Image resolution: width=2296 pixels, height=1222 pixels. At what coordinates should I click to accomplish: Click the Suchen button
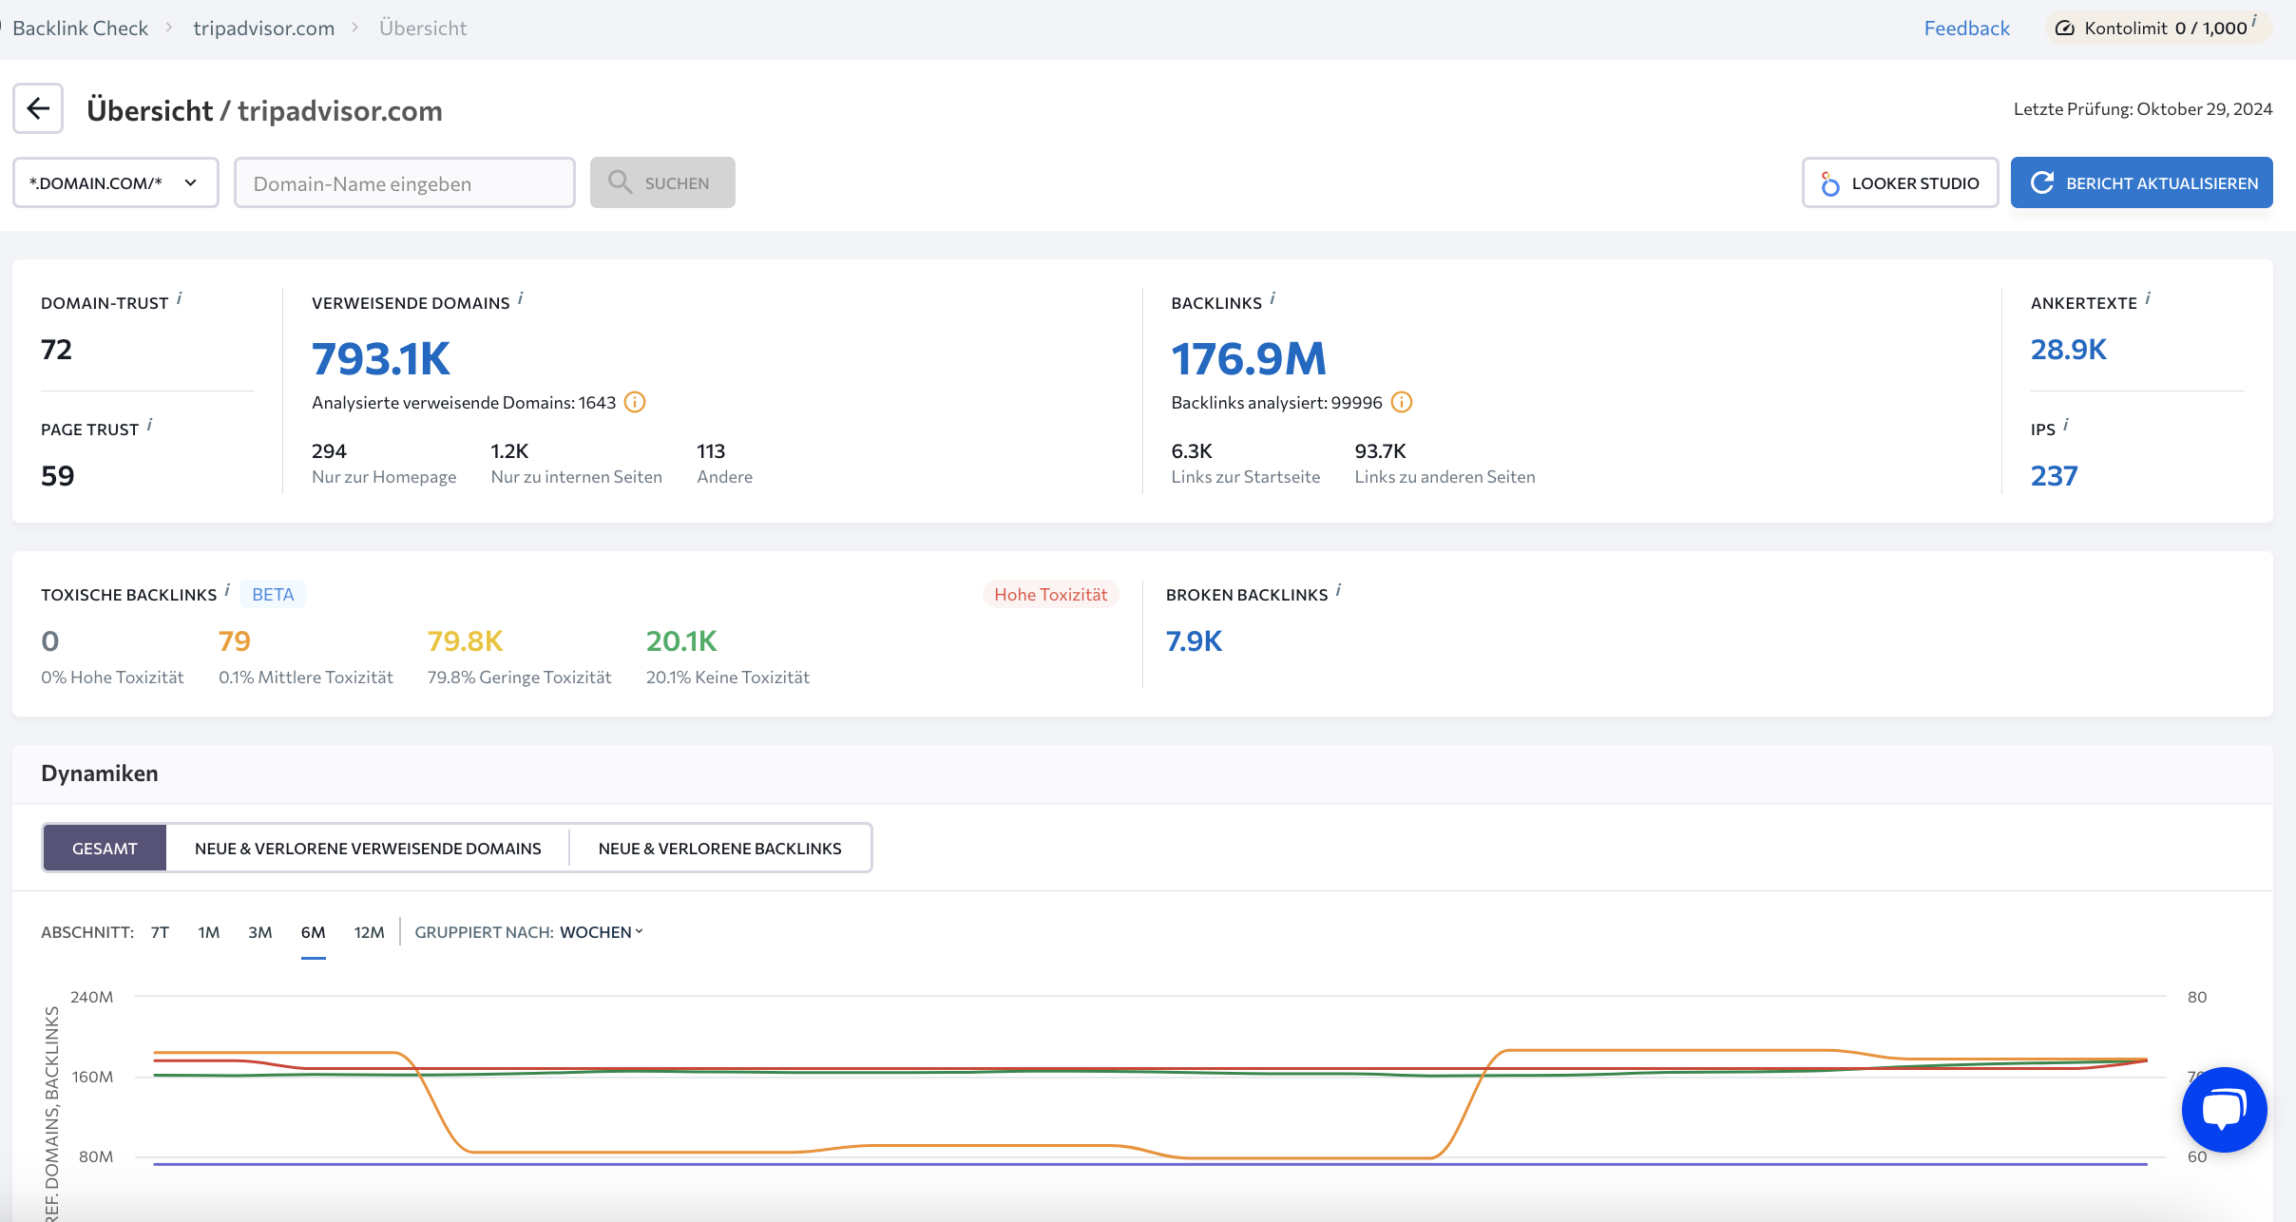coord(662,182)
